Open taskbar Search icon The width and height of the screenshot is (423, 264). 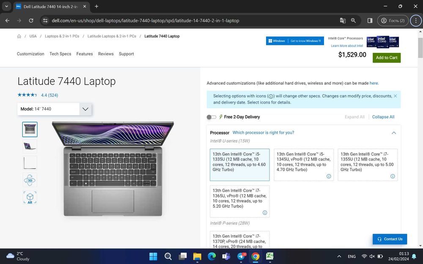coord(168,256)
